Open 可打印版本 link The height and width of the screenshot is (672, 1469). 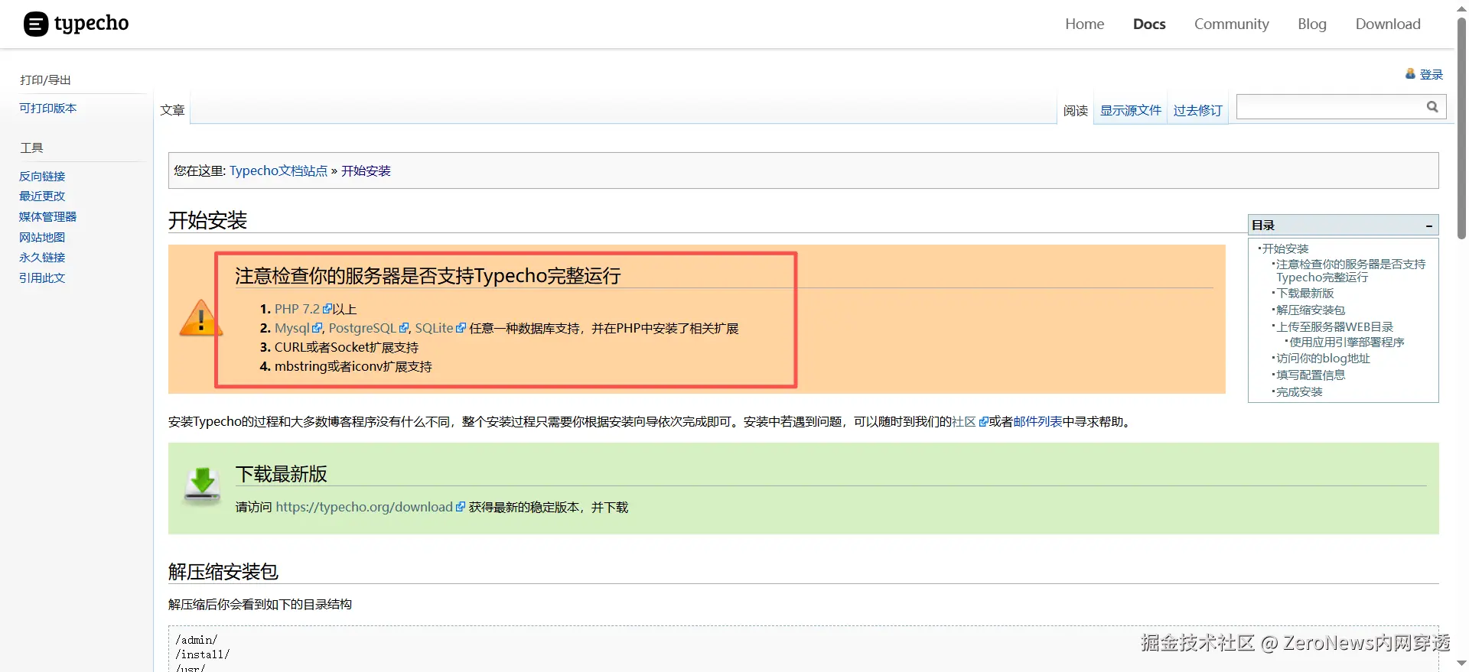coord(48,108)
